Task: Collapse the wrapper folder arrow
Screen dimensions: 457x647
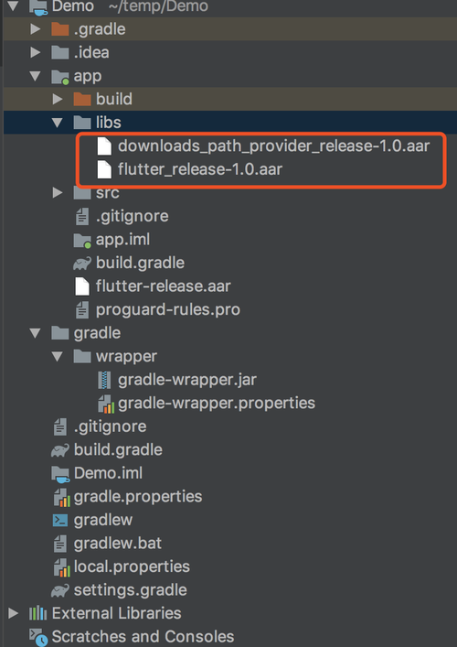Action: tap(58, 357)
